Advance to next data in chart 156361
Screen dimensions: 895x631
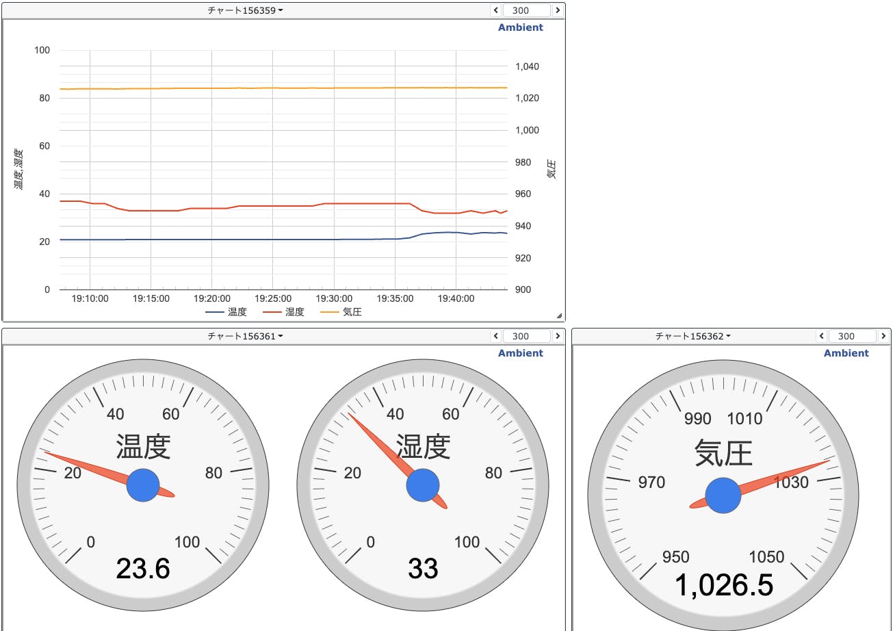558,336
